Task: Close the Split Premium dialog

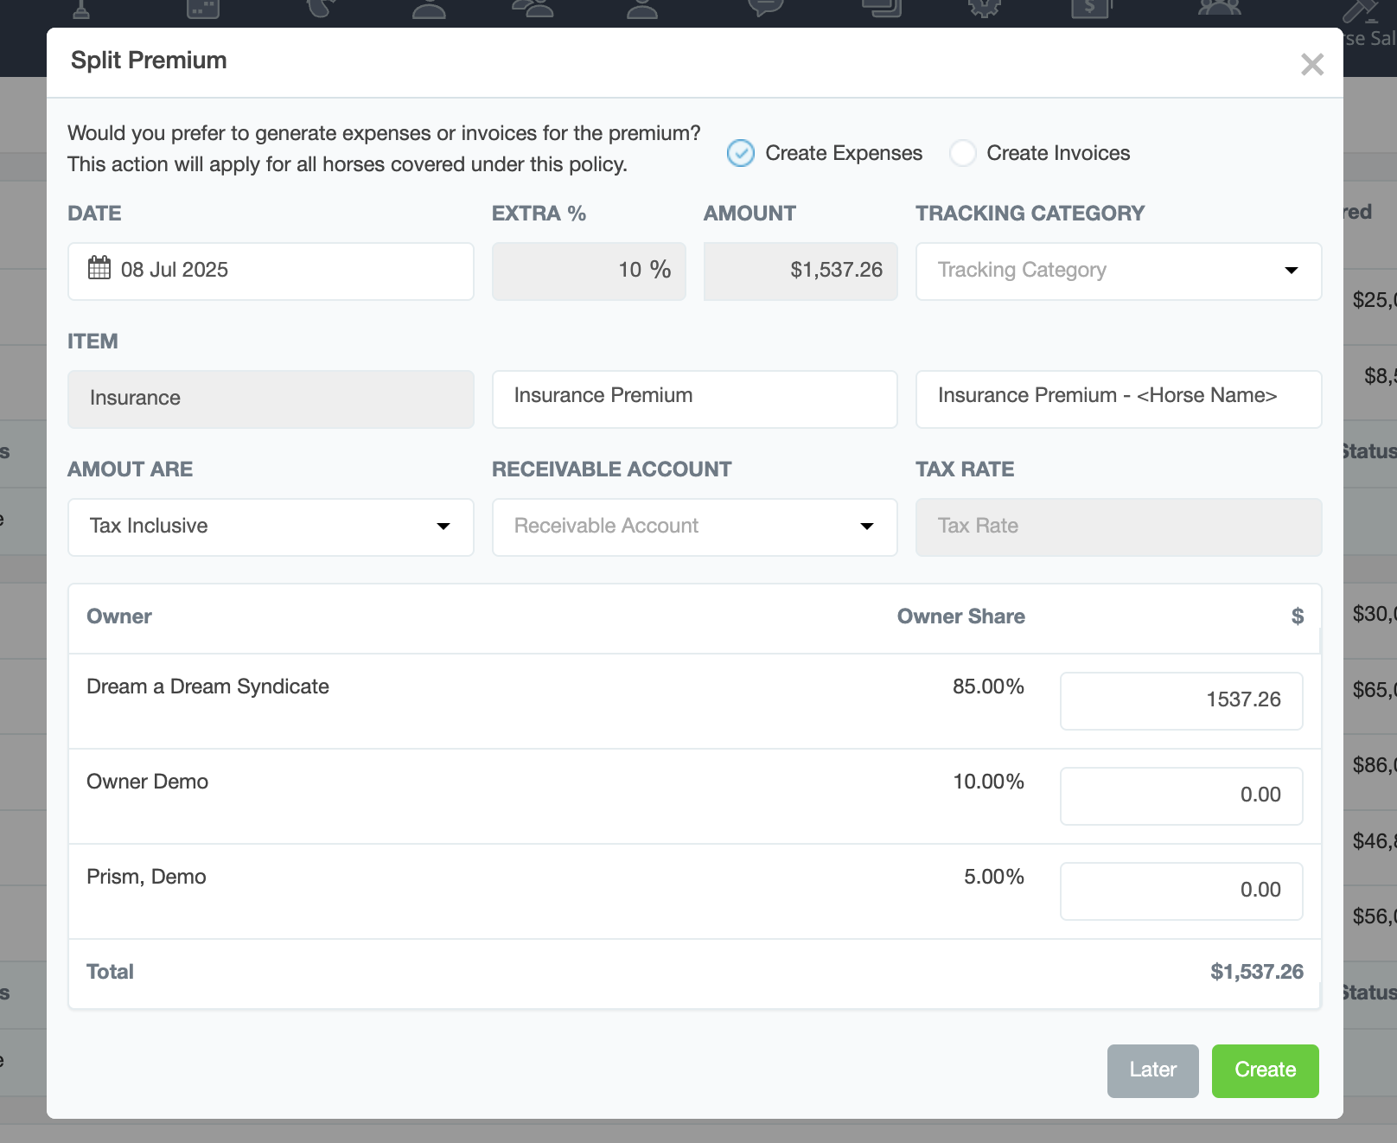Action: pos(1311,64)
